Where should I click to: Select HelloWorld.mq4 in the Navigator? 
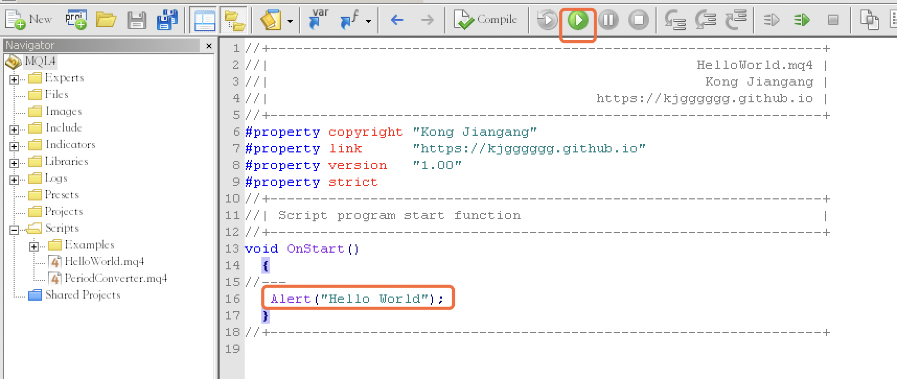(x=104, y=261)
